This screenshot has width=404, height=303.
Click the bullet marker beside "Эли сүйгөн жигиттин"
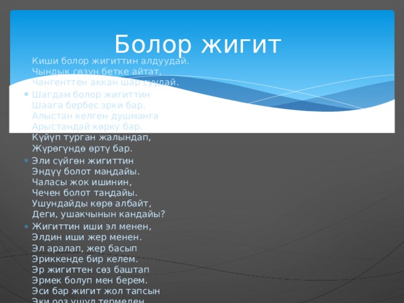point(26,161)
